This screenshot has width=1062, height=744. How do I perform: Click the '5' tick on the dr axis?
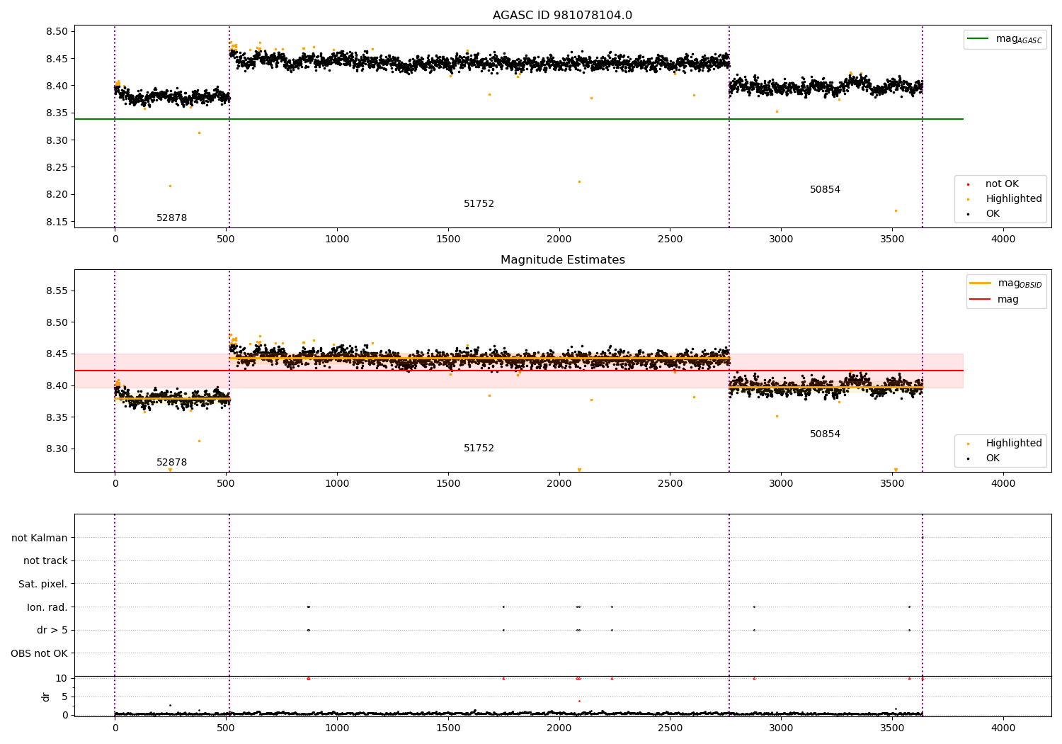point(64,697)
